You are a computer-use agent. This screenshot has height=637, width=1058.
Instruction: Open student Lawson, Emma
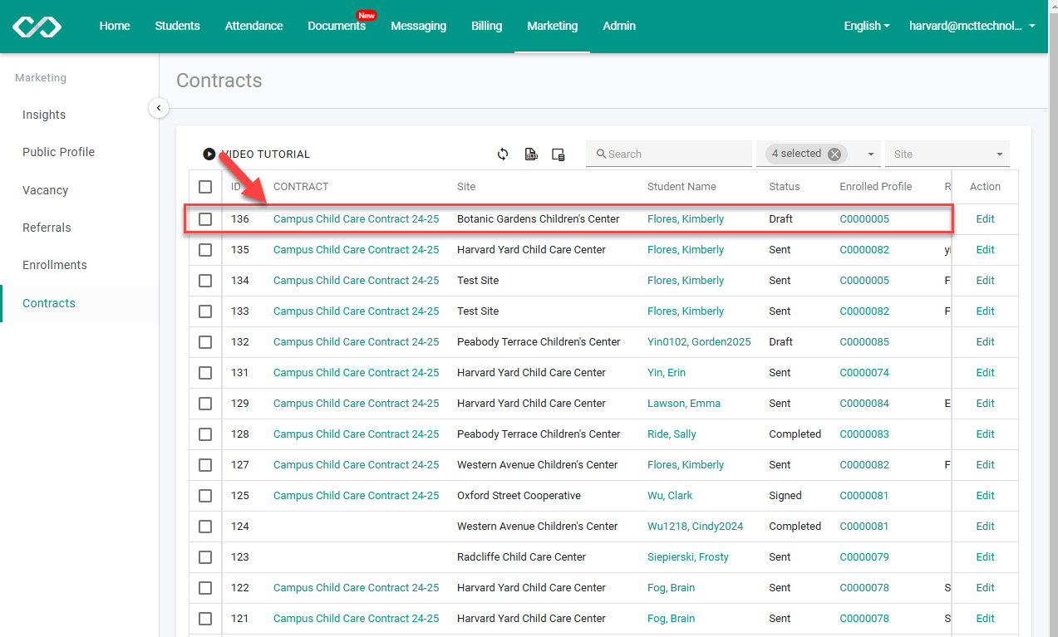tap(684, 404)
